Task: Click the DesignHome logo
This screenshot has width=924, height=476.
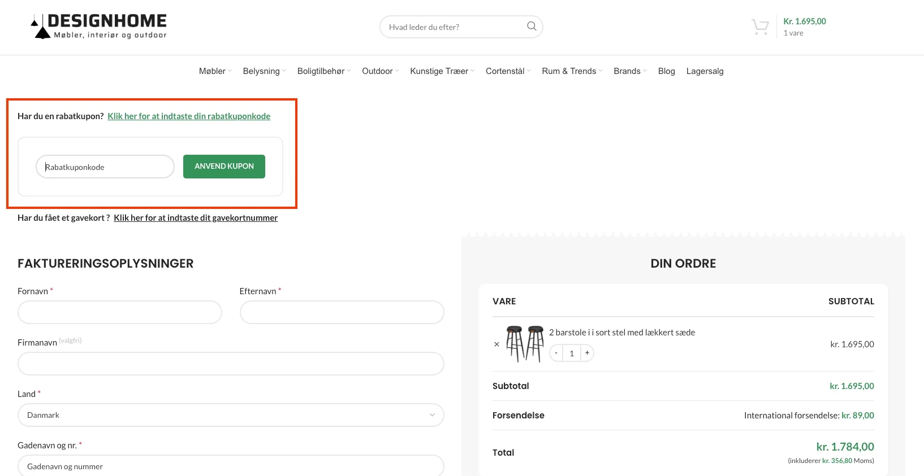Action: tap(99, 27)
